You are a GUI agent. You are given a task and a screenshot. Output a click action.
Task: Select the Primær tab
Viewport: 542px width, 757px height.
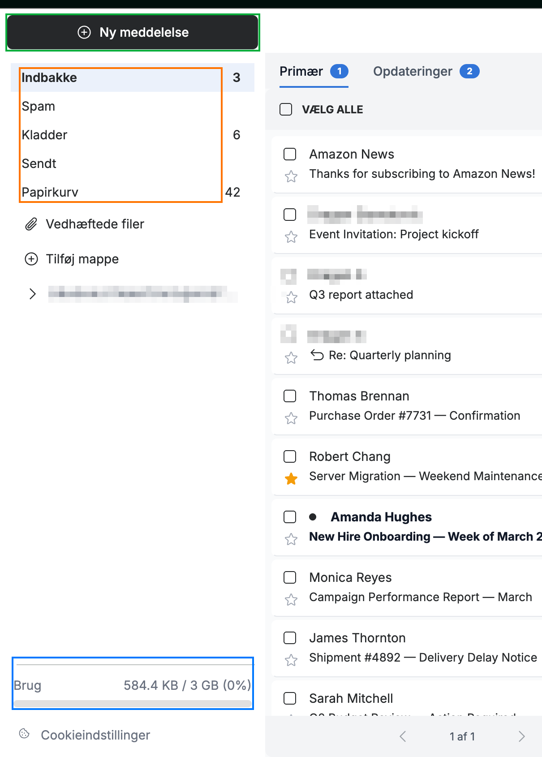pos(314,71)
